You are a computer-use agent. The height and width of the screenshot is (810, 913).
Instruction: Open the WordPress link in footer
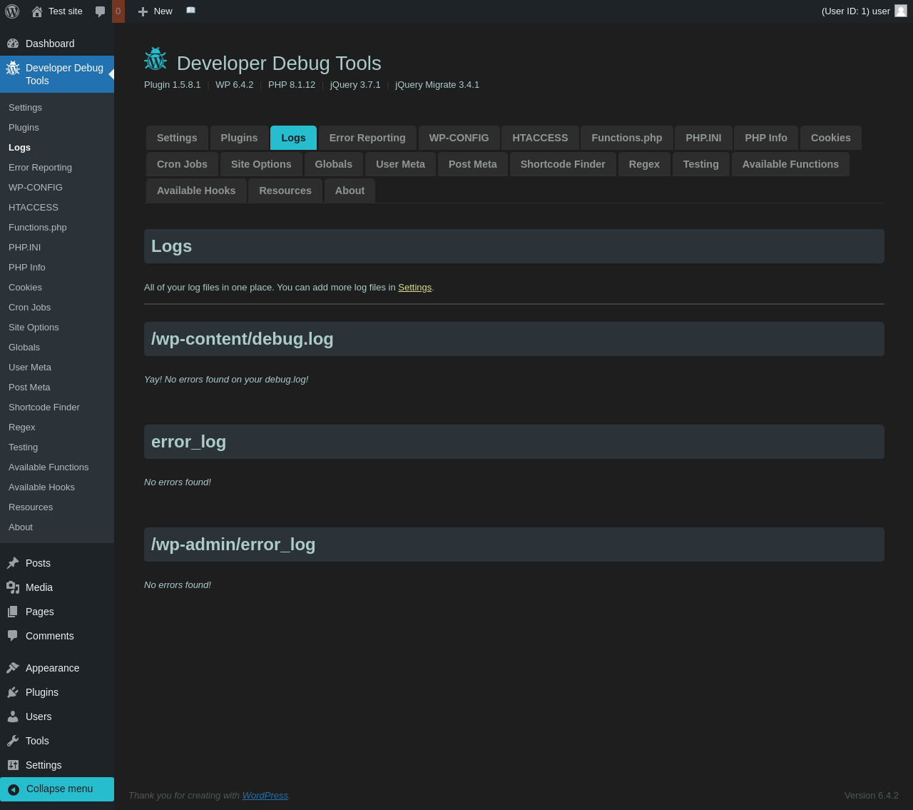click(265, 795)
